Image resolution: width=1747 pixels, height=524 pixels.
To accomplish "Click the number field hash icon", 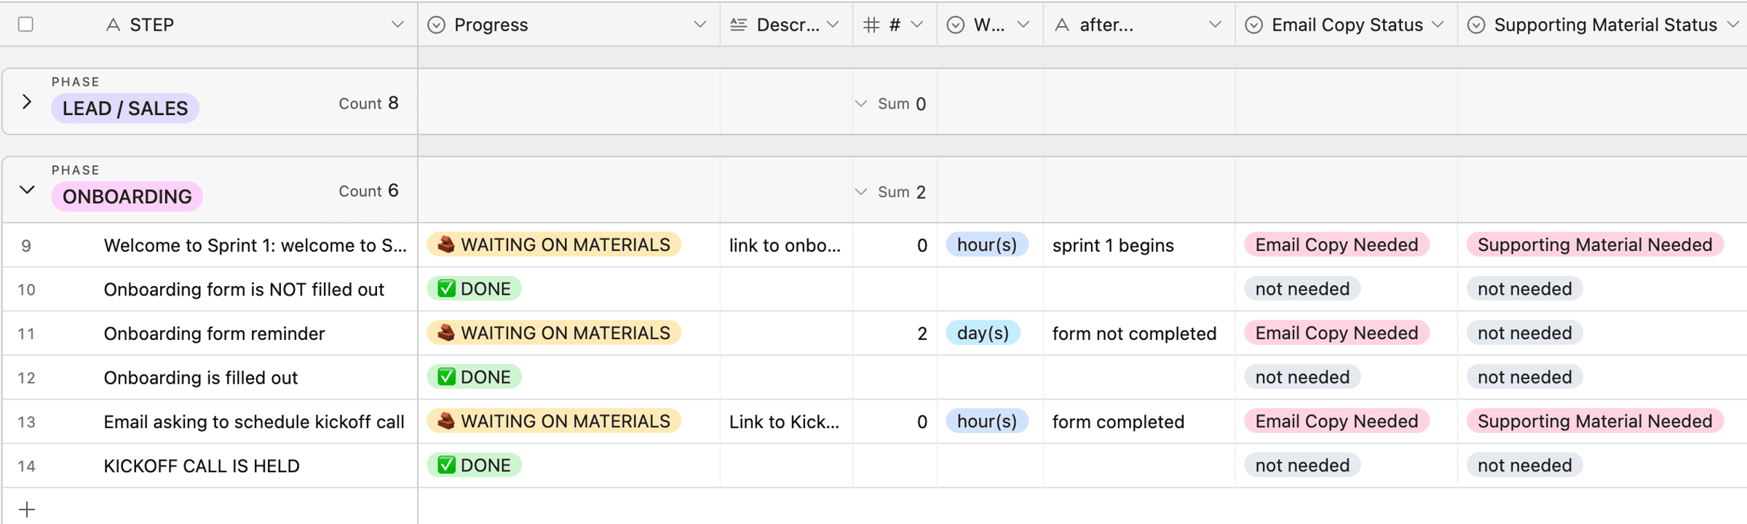I will click(871, 25).
